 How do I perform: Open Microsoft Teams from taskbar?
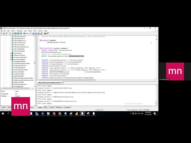point(43,114)
